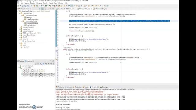
Task: Select pom.xml in Package Explorer
Action: coord(27,47)
